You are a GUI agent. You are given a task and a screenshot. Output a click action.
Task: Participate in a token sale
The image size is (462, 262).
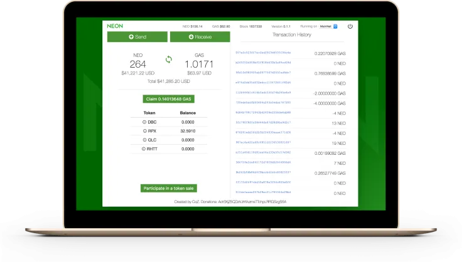168,188
